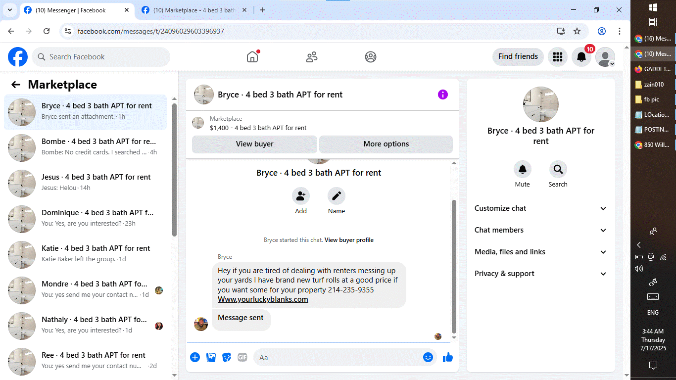Open the notifications bell with 10 badge
The image size is (676, 380).
tap(582, 57)
